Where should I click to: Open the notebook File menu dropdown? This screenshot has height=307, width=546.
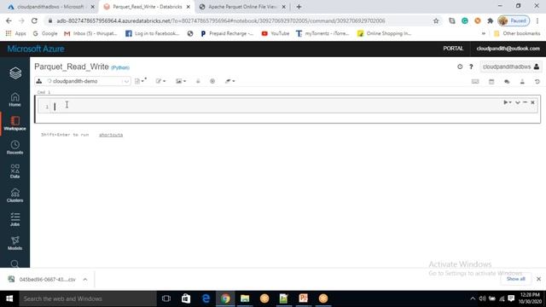pos(140,81)
